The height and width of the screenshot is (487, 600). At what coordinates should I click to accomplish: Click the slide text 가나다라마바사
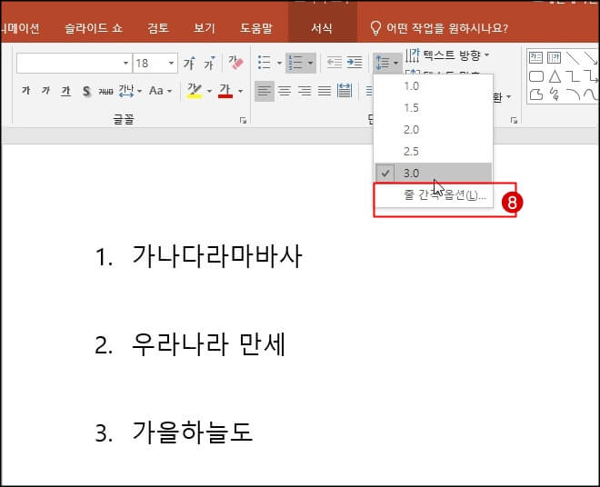217,256
